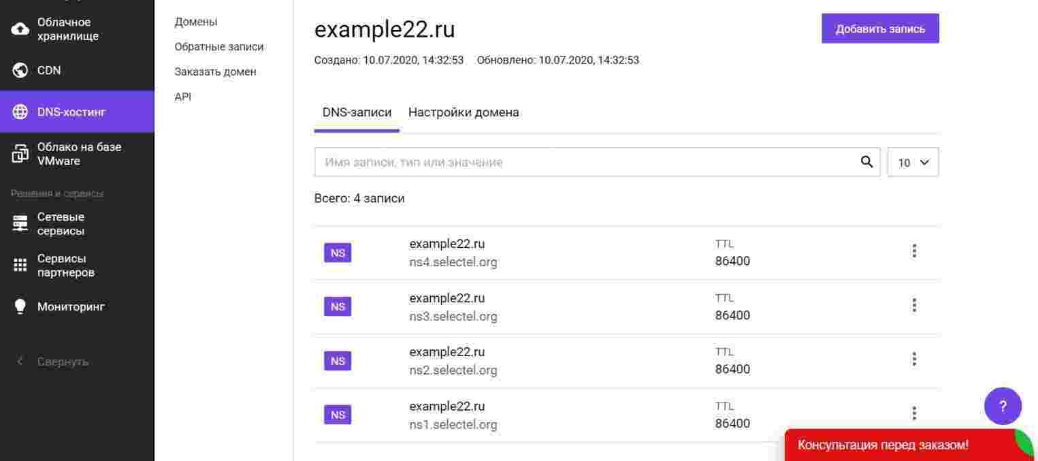Open the Обратные записи link
This screenshot has width=1038, height=461.
click(x=218, y=47)
